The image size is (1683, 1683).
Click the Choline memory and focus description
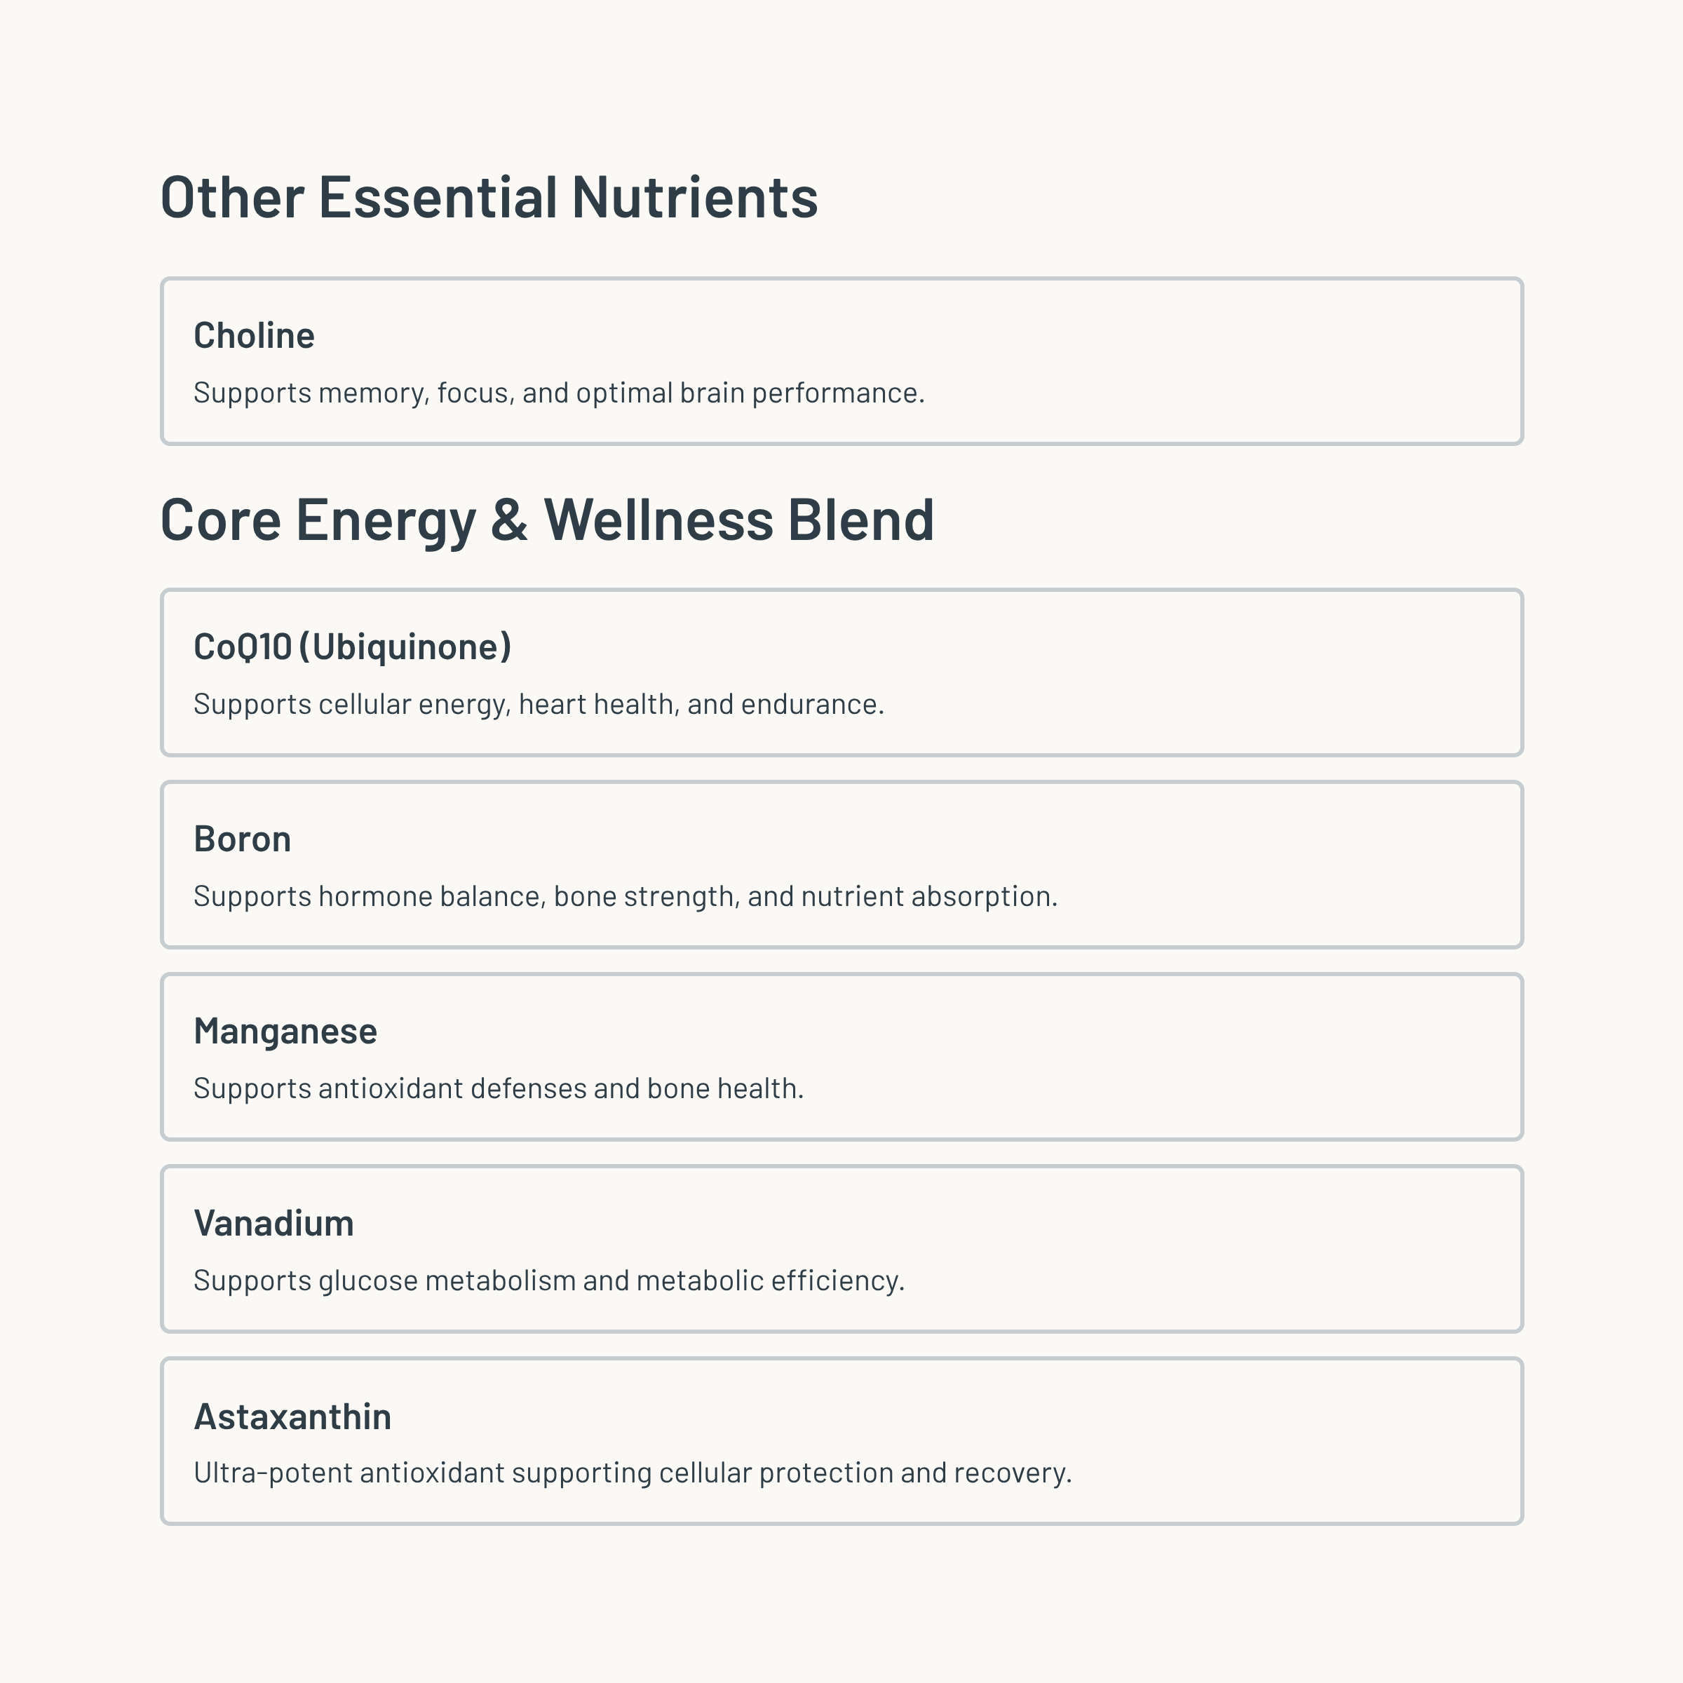558,393
